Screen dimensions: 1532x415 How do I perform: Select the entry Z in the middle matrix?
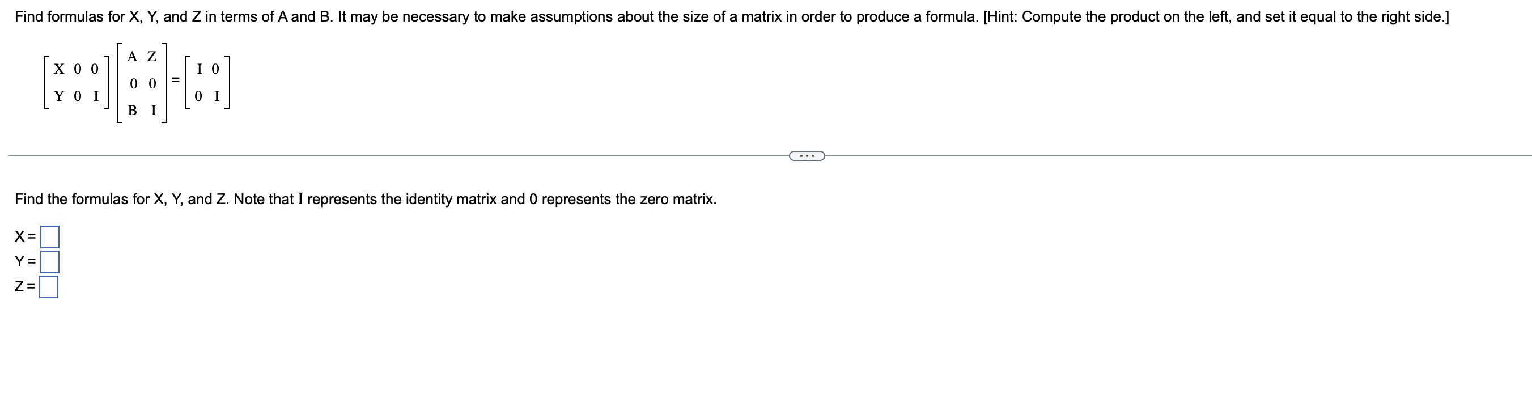coord(152,57)
